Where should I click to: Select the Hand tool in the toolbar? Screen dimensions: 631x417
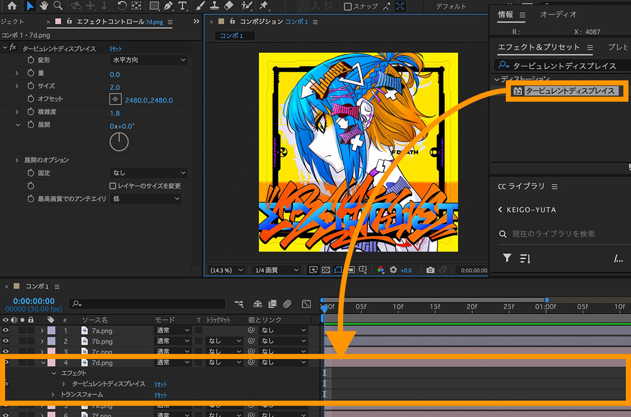point(44,6)
